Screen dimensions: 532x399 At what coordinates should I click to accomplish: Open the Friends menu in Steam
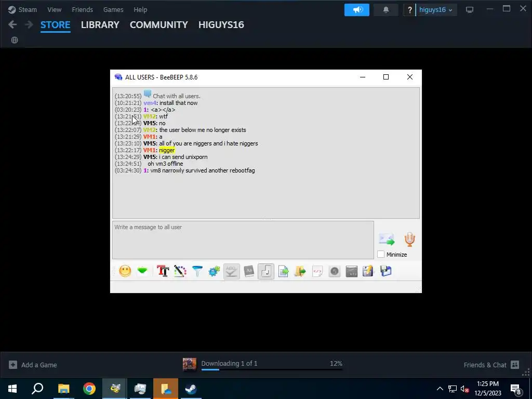[83, 9]
